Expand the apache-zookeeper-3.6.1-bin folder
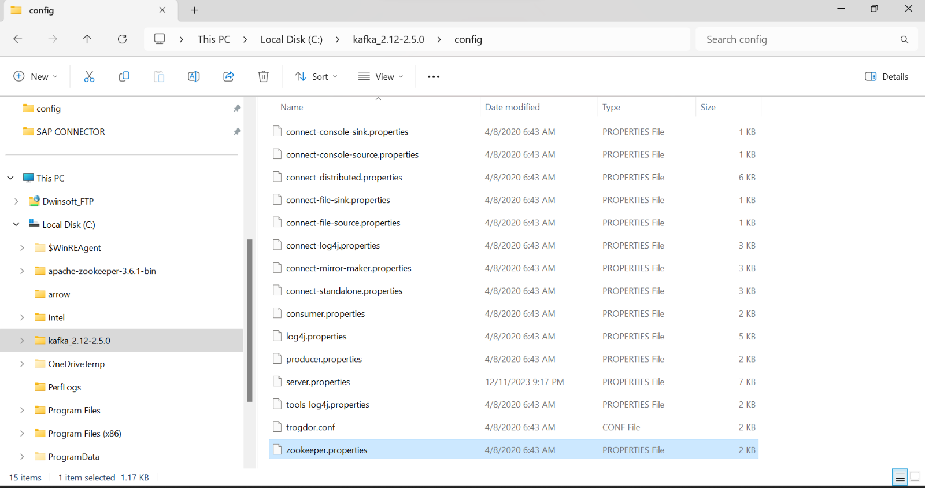 point(22,271)
